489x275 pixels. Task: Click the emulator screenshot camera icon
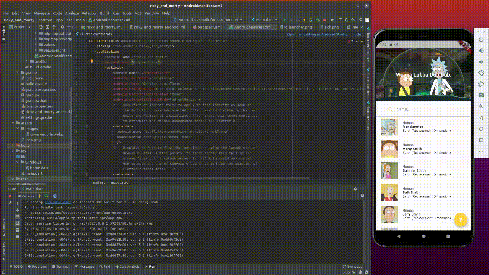tap(481, 95)
